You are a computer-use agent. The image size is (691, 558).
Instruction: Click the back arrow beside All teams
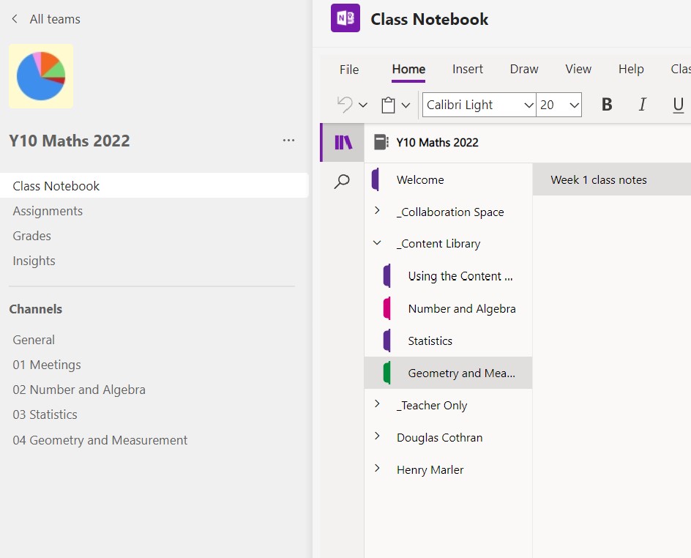[15, 19]
